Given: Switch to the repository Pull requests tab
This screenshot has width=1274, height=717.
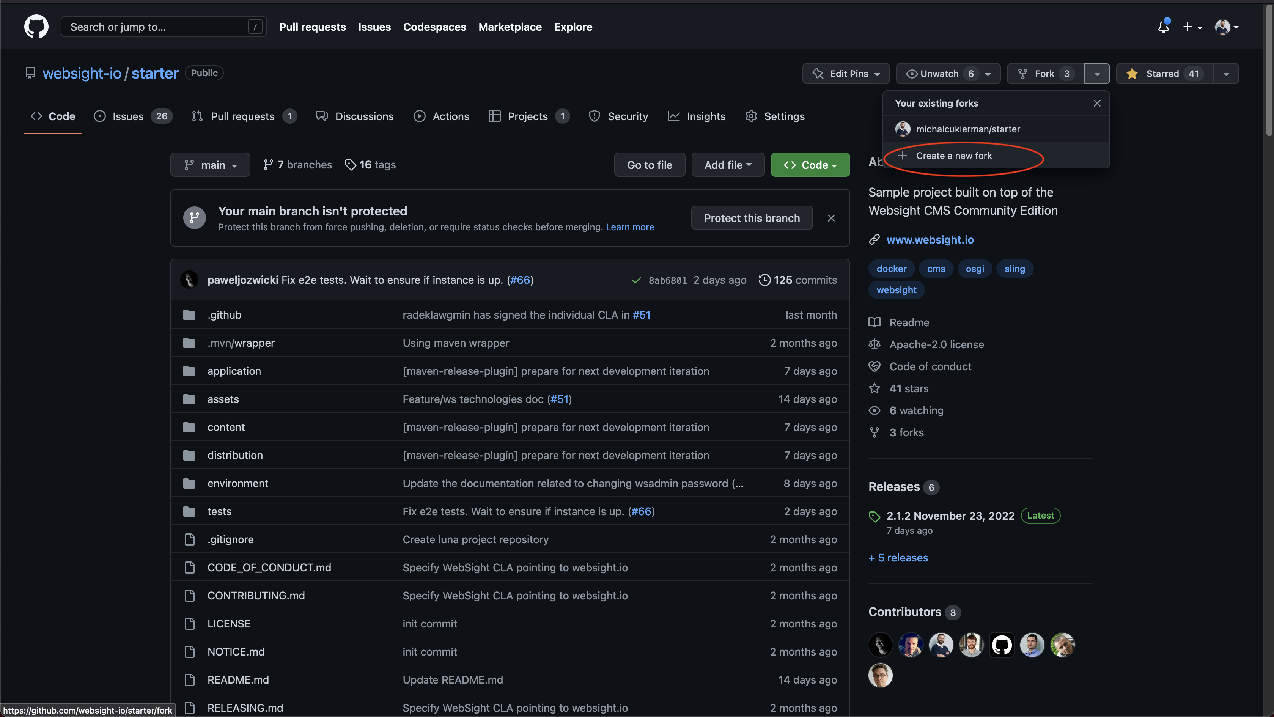Looking at the screenshot, I should coord(244,116).
